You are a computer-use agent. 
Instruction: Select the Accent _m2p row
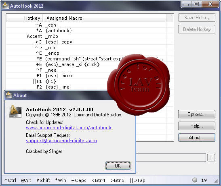click(90, 36)
